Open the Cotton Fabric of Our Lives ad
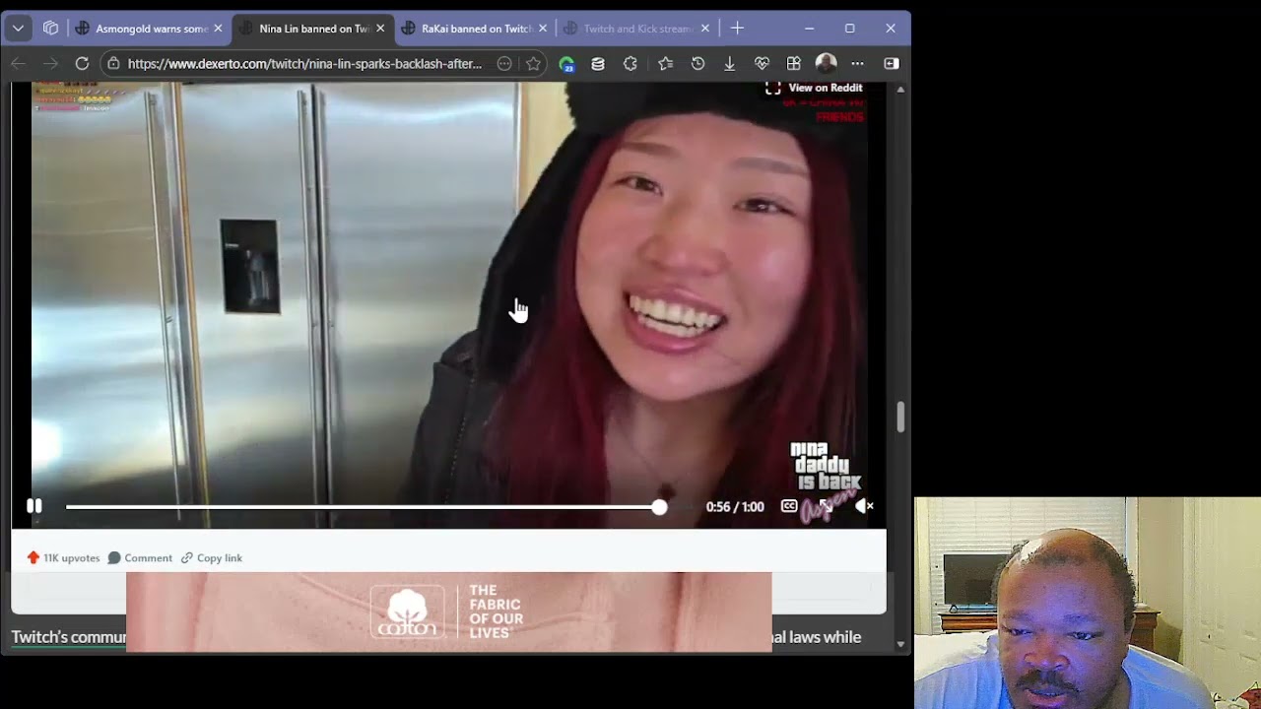Viewport: 1261px width, 709px height. (449, 612)
